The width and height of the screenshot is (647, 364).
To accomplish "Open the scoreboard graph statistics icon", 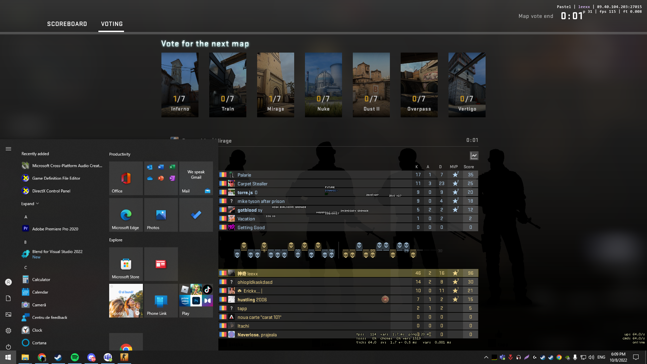I will [x=474, y=156].
